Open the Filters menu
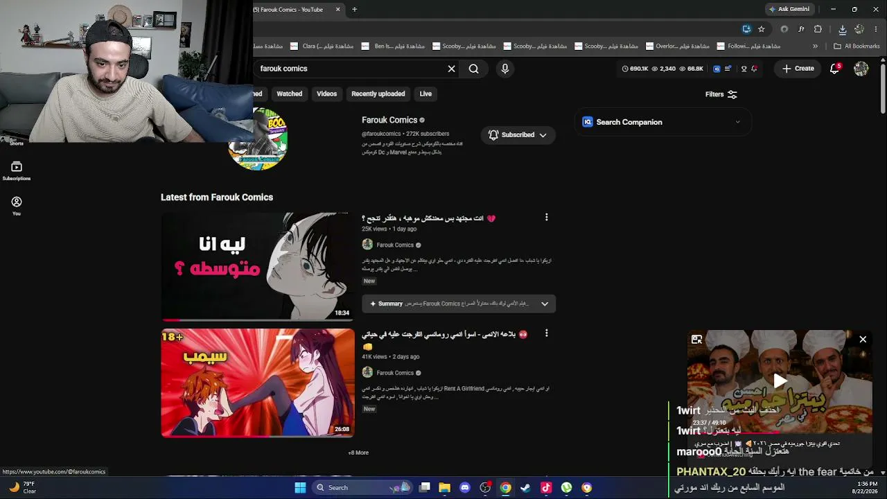887x499 pixels. point(721,94)
